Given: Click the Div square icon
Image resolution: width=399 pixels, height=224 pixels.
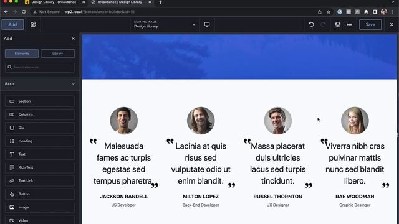Looking at the screenshot, I should [x=12, y=128].
